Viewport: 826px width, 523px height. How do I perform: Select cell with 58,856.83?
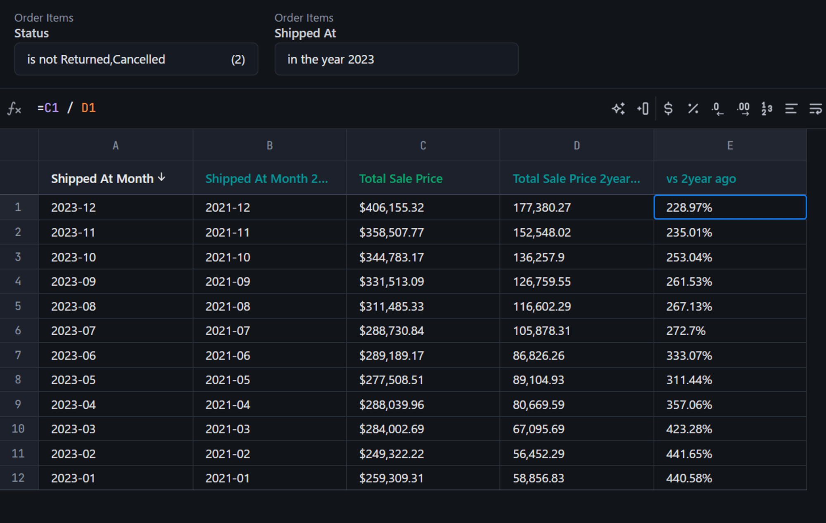(x=577, y=478)
